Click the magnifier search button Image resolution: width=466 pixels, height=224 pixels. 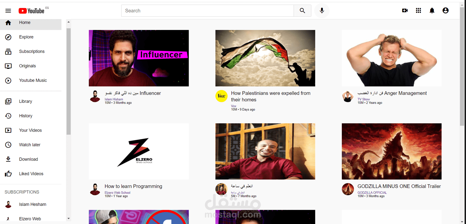pos(302,11)
